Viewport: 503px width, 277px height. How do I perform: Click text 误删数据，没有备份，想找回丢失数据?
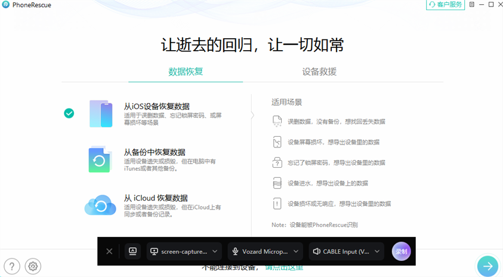(336, 122)
